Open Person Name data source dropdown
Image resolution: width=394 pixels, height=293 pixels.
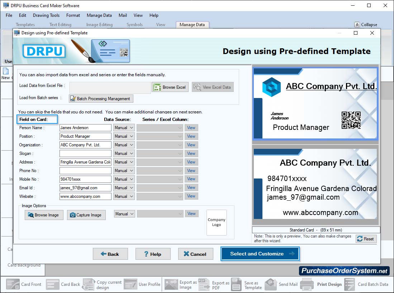pyautogui.click(x=124, y=128)
